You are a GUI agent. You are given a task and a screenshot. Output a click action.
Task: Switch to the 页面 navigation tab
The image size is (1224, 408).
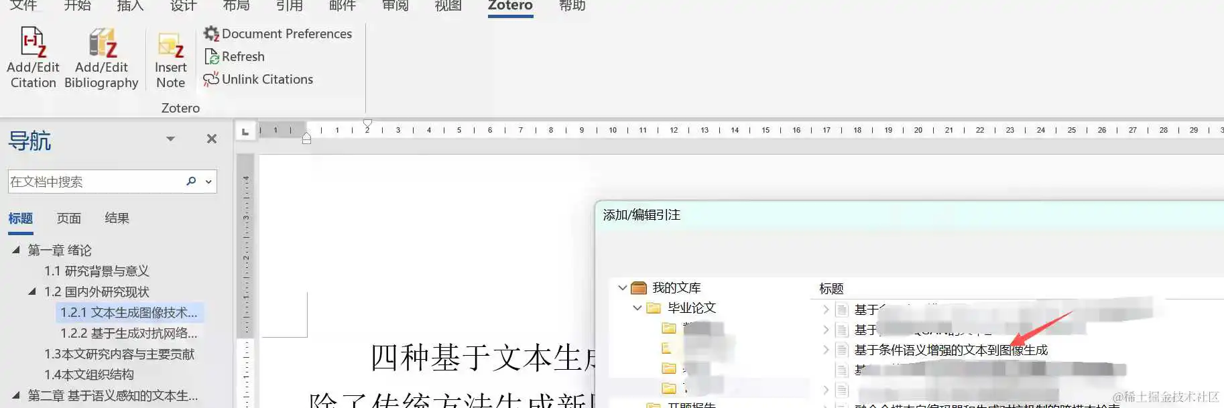point(68,218)
